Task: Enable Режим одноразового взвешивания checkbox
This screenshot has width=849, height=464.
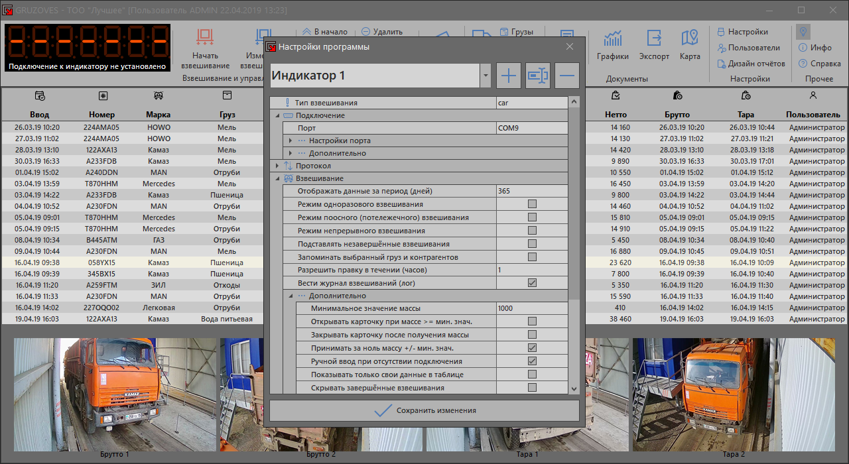Action: [x=532, y=204]
